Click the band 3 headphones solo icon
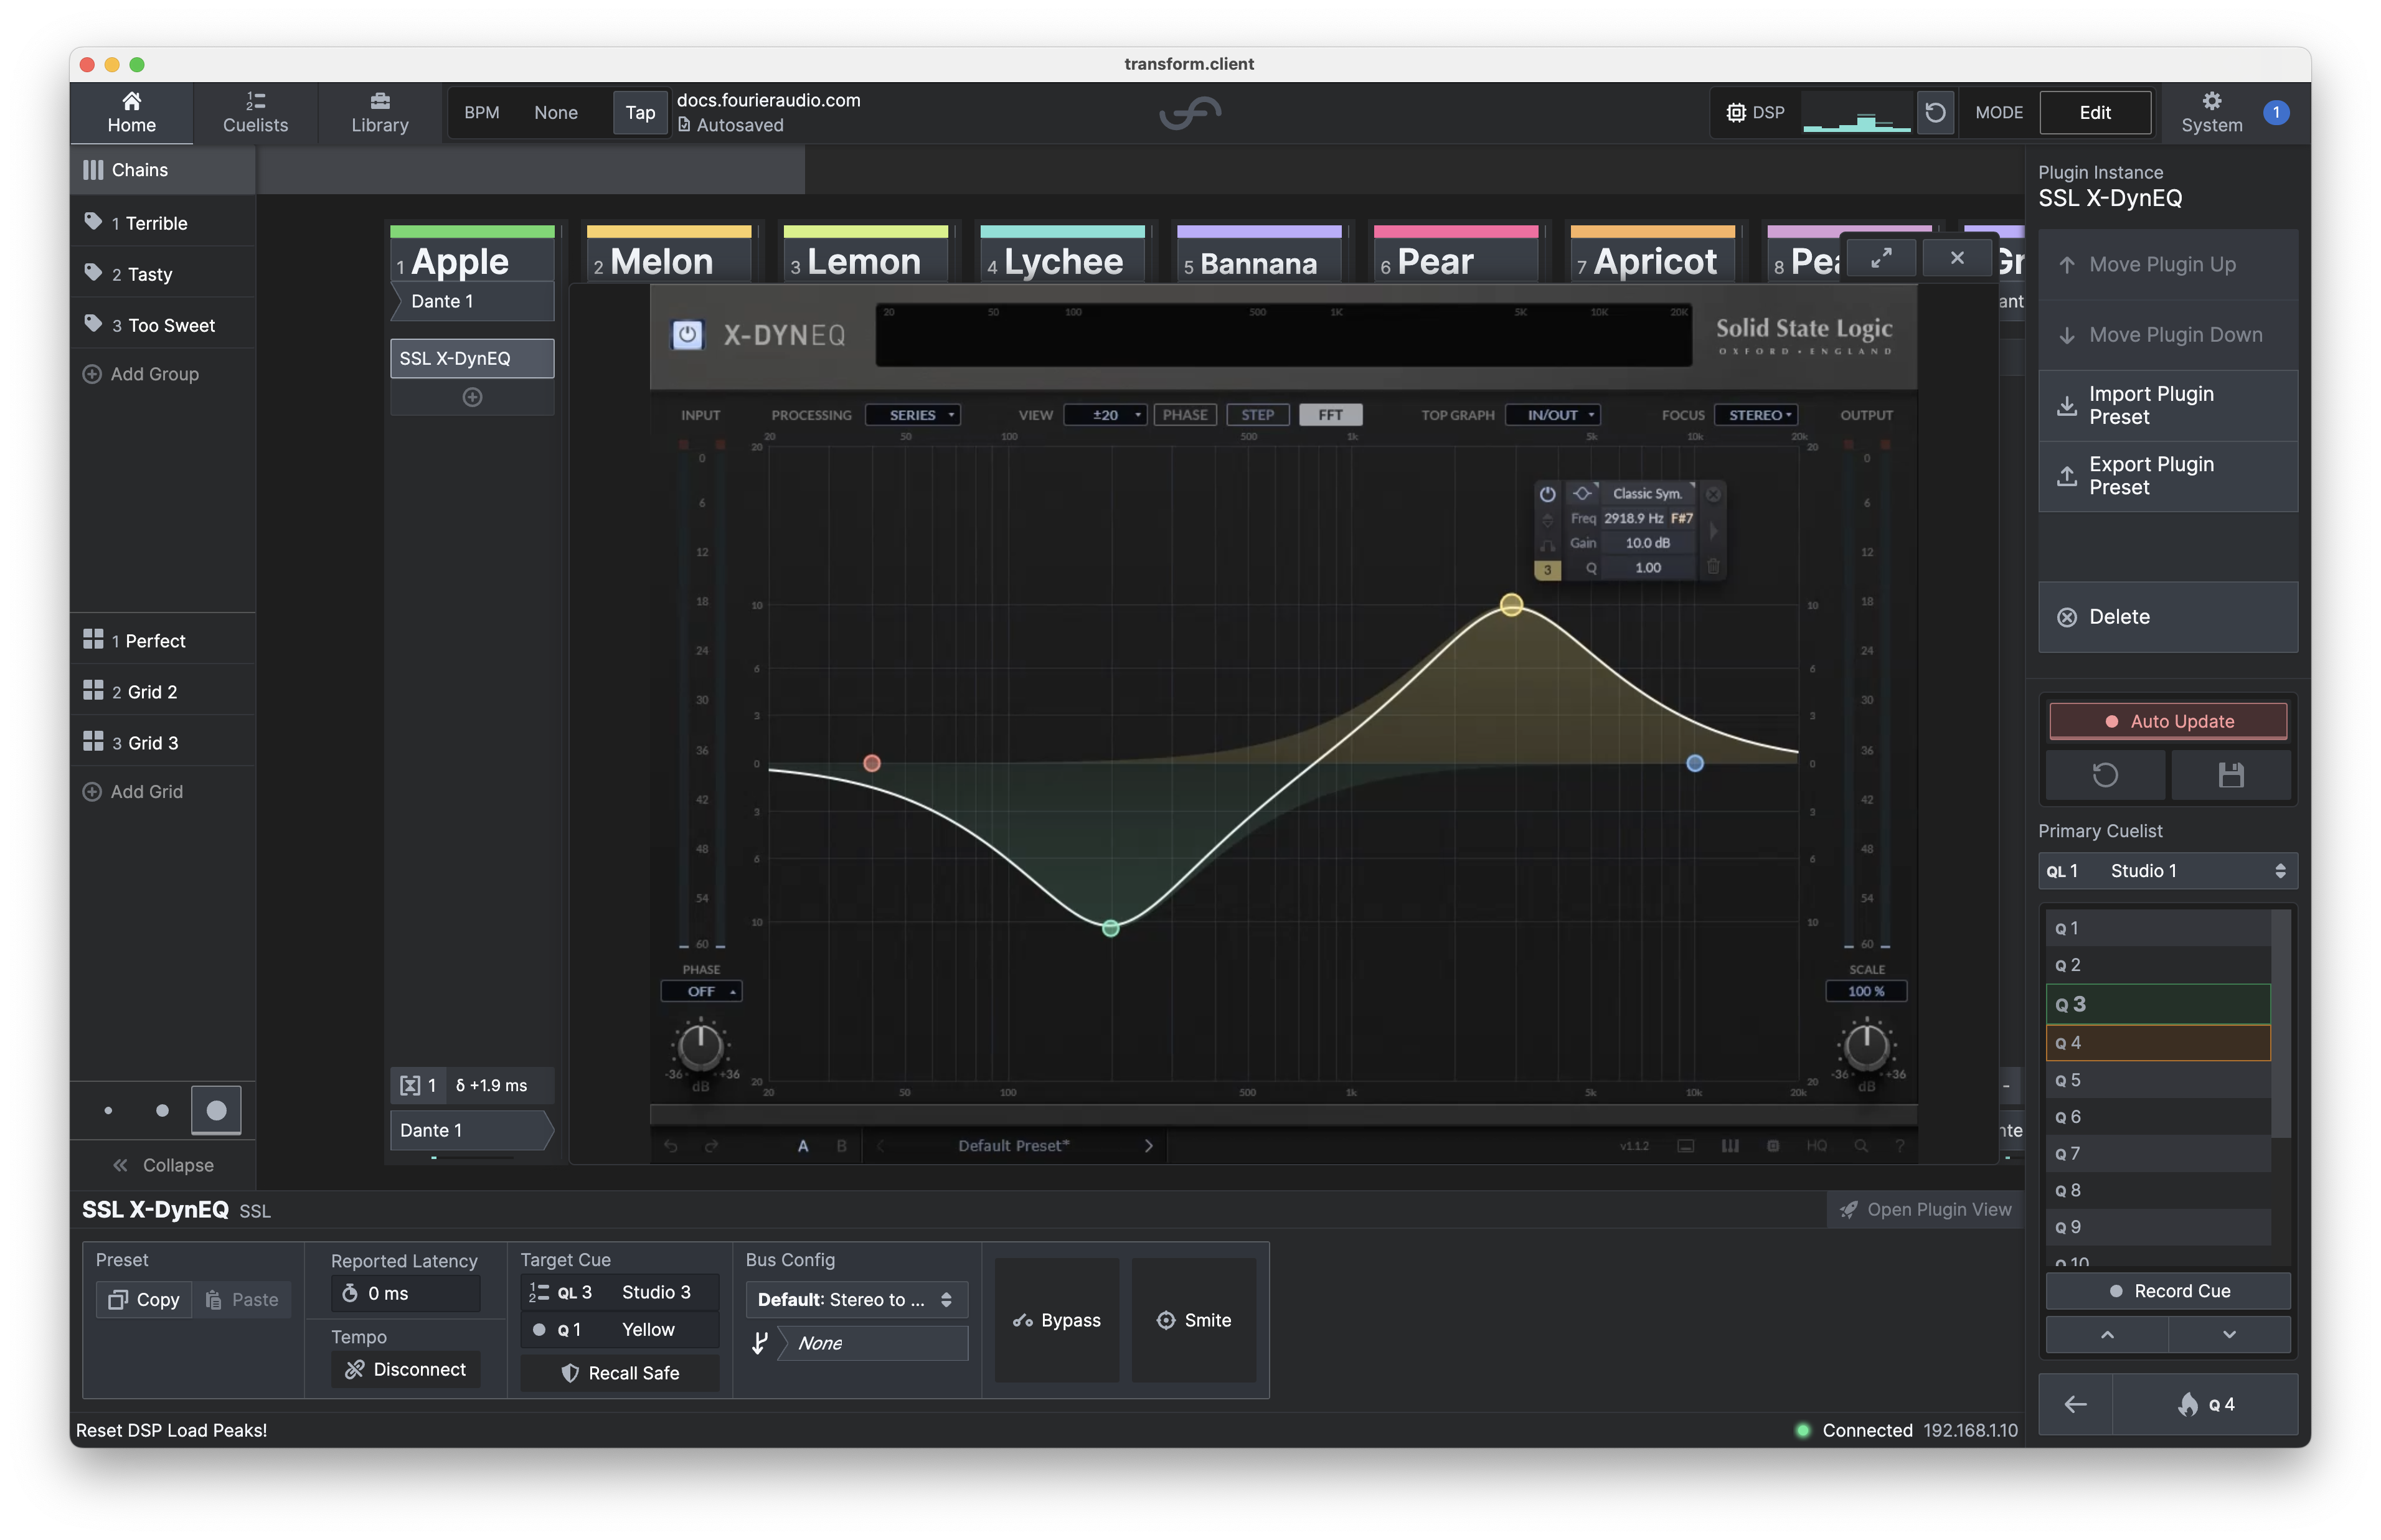Image resolution: width=2381 pixels, height=1540 pixels. (1547, 545)
